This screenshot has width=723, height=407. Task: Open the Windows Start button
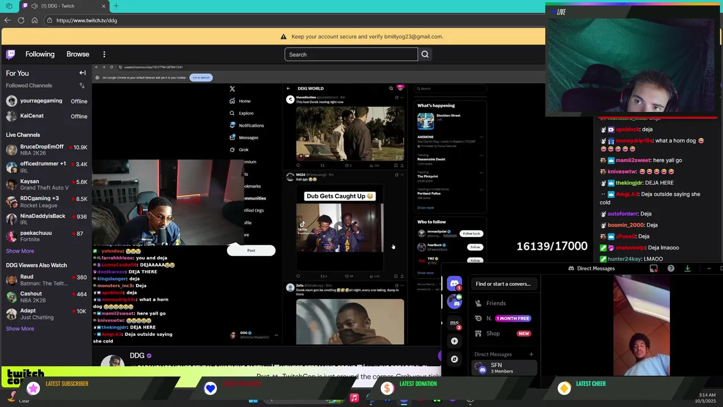[253, 400]
